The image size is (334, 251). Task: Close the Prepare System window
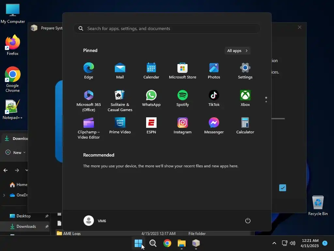tap(299, 27)
